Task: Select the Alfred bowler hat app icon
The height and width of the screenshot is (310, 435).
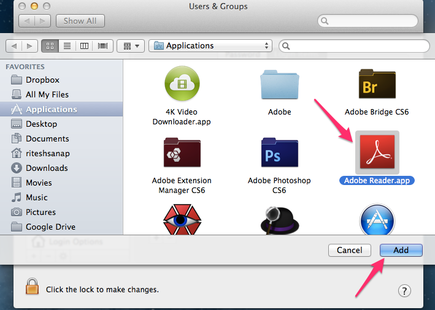Action: coord(279,221)
